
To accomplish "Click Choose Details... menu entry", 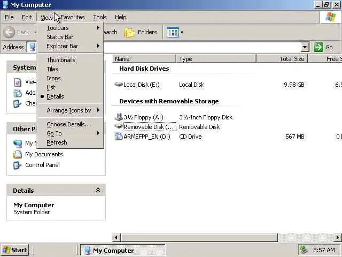I will (x=70, y=124).
